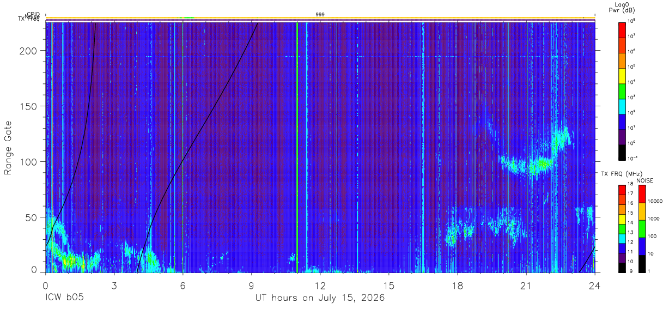Click the '15' UT hour tick label
This screenshot has height=309, width=669.
[389, 285]
